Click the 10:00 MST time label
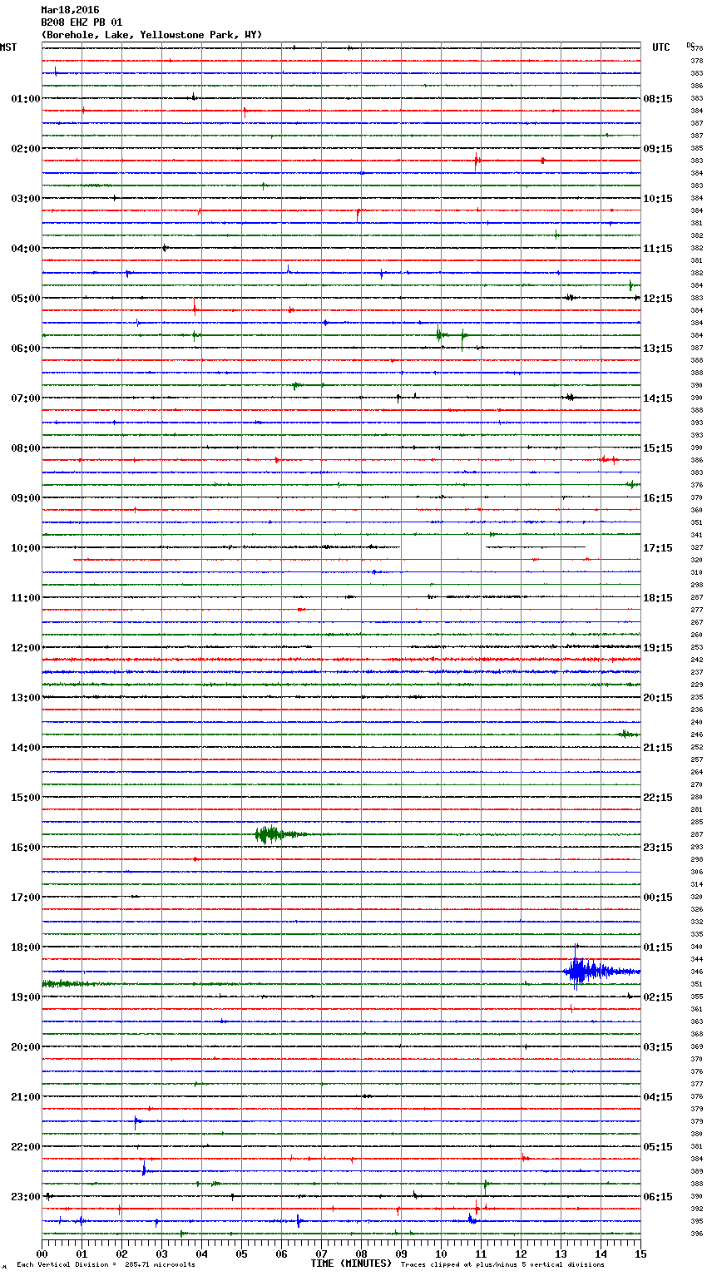 click(x=26, y=548)
